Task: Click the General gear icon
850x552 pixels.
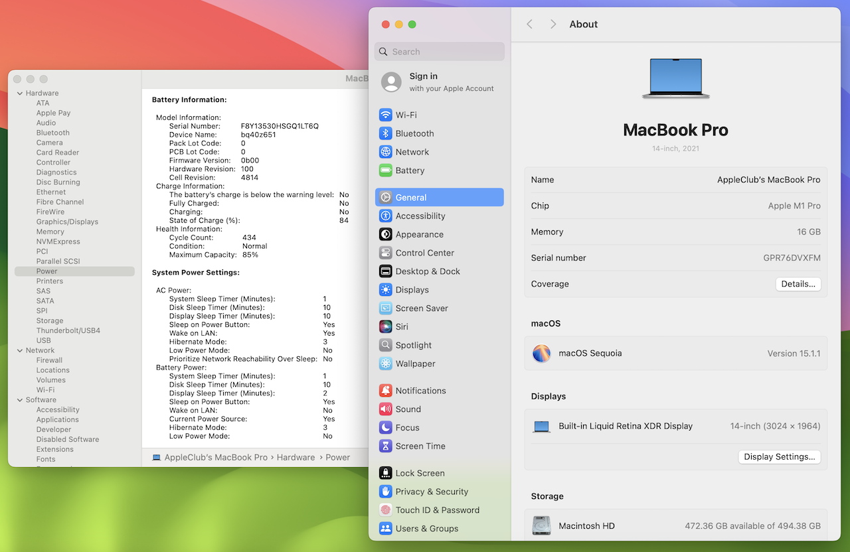Action: (x=386, y=197)
